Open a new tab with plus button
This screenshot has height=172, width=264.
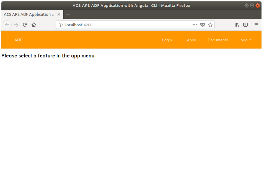(x=68, y=14)
